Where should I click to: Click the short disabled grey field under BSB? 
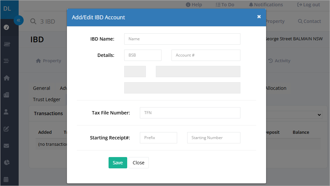135,72
